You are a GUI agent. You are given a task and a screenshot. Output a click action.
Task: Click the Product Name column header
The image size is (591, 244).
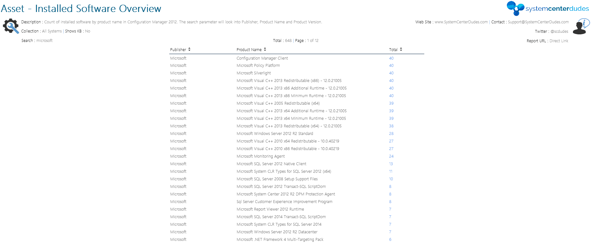tap(249, 50)
